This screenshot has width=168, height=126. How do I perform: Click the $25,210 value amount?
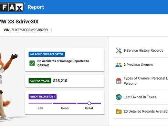click(60, 81)
